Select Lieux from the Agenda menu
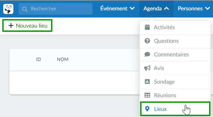The image size is (213, 117). click(175, 109)
